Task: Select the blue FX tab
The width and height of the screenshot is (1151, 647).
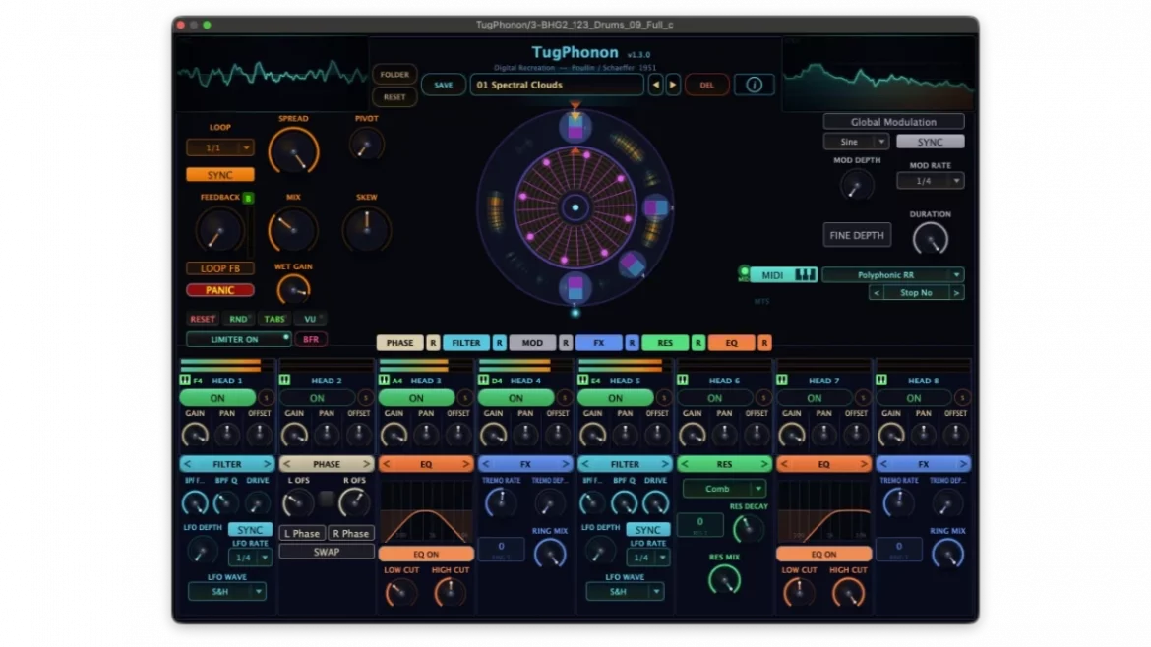Action: point(599,342)
